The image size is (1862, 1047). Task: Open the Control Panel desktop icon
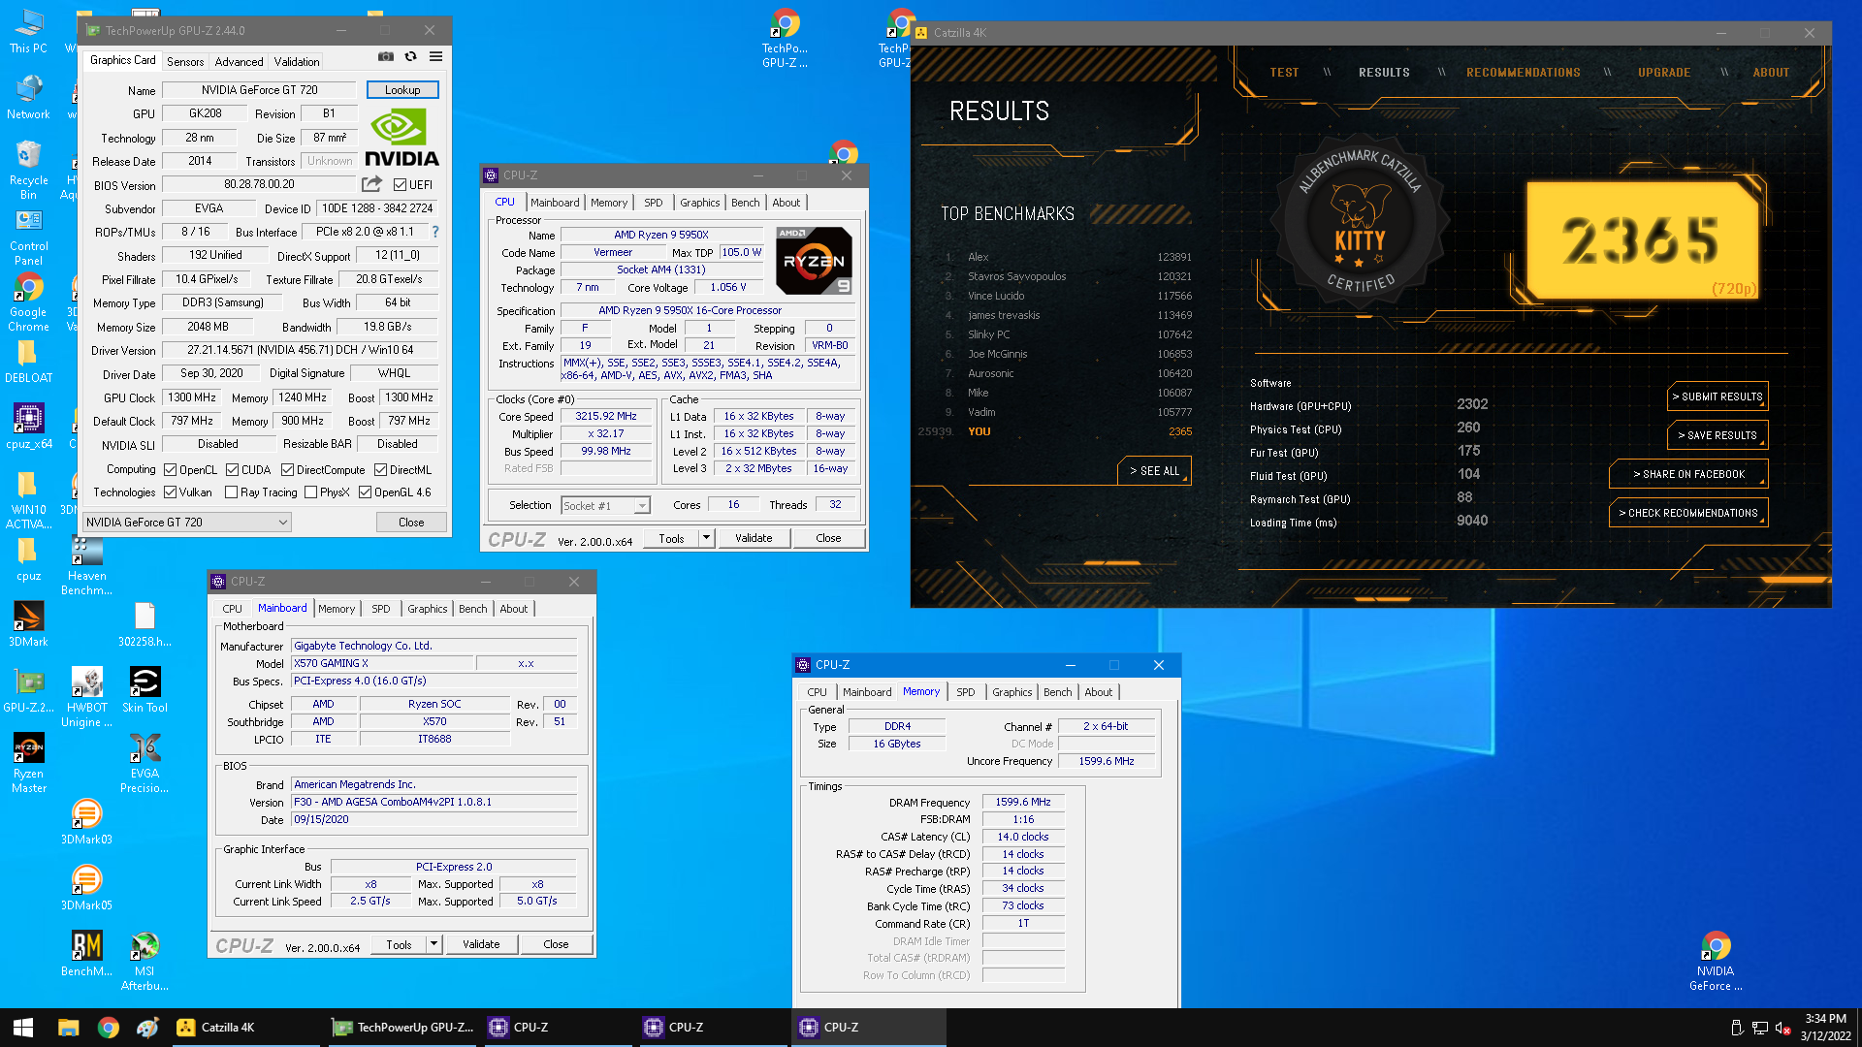click(x=28, y=238)
